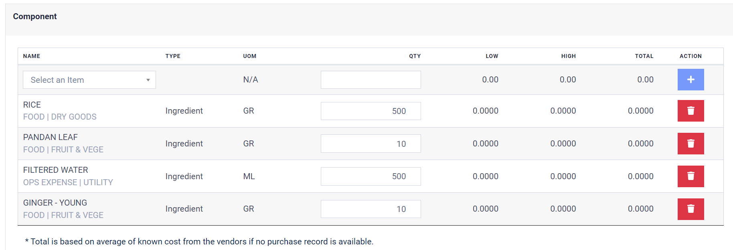The height and width of the screenshot is (250, 733).
Task: Select the GINGER - YOUNG item name
Action: pos(55,203)
